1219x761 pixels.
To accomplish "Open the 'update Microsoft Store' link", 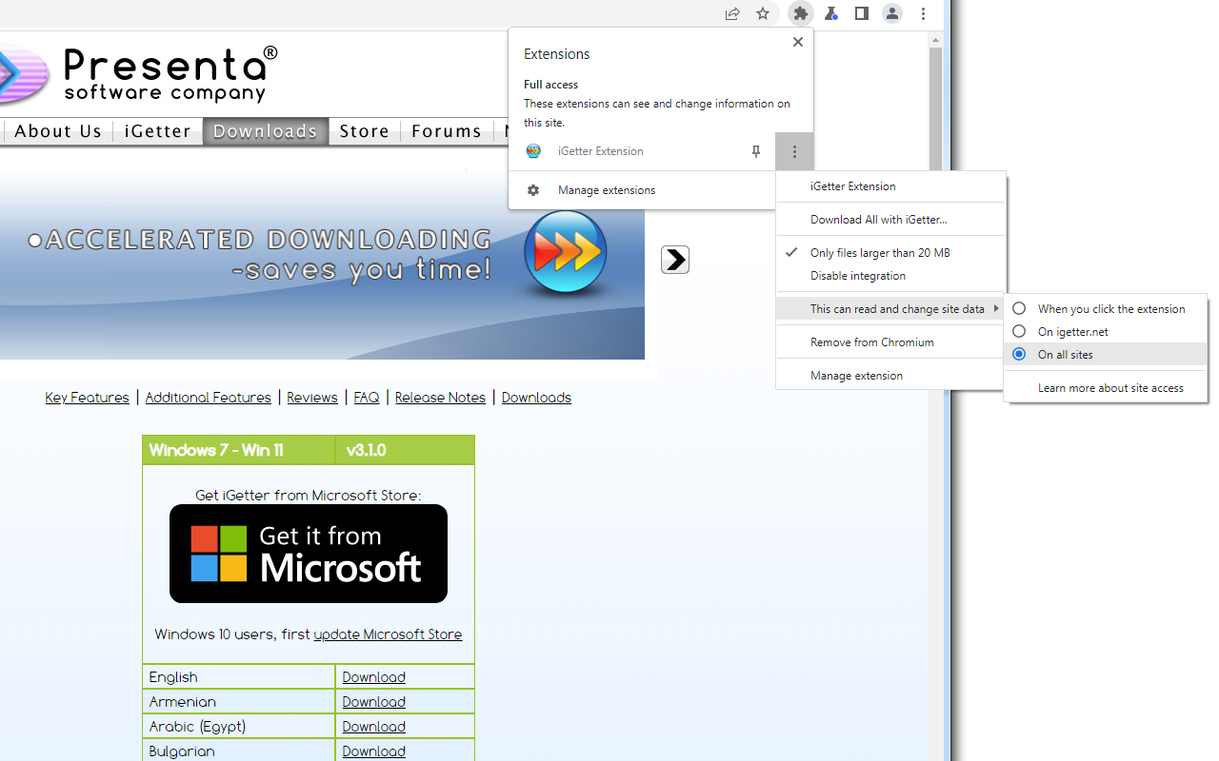I will coord(388,634).
